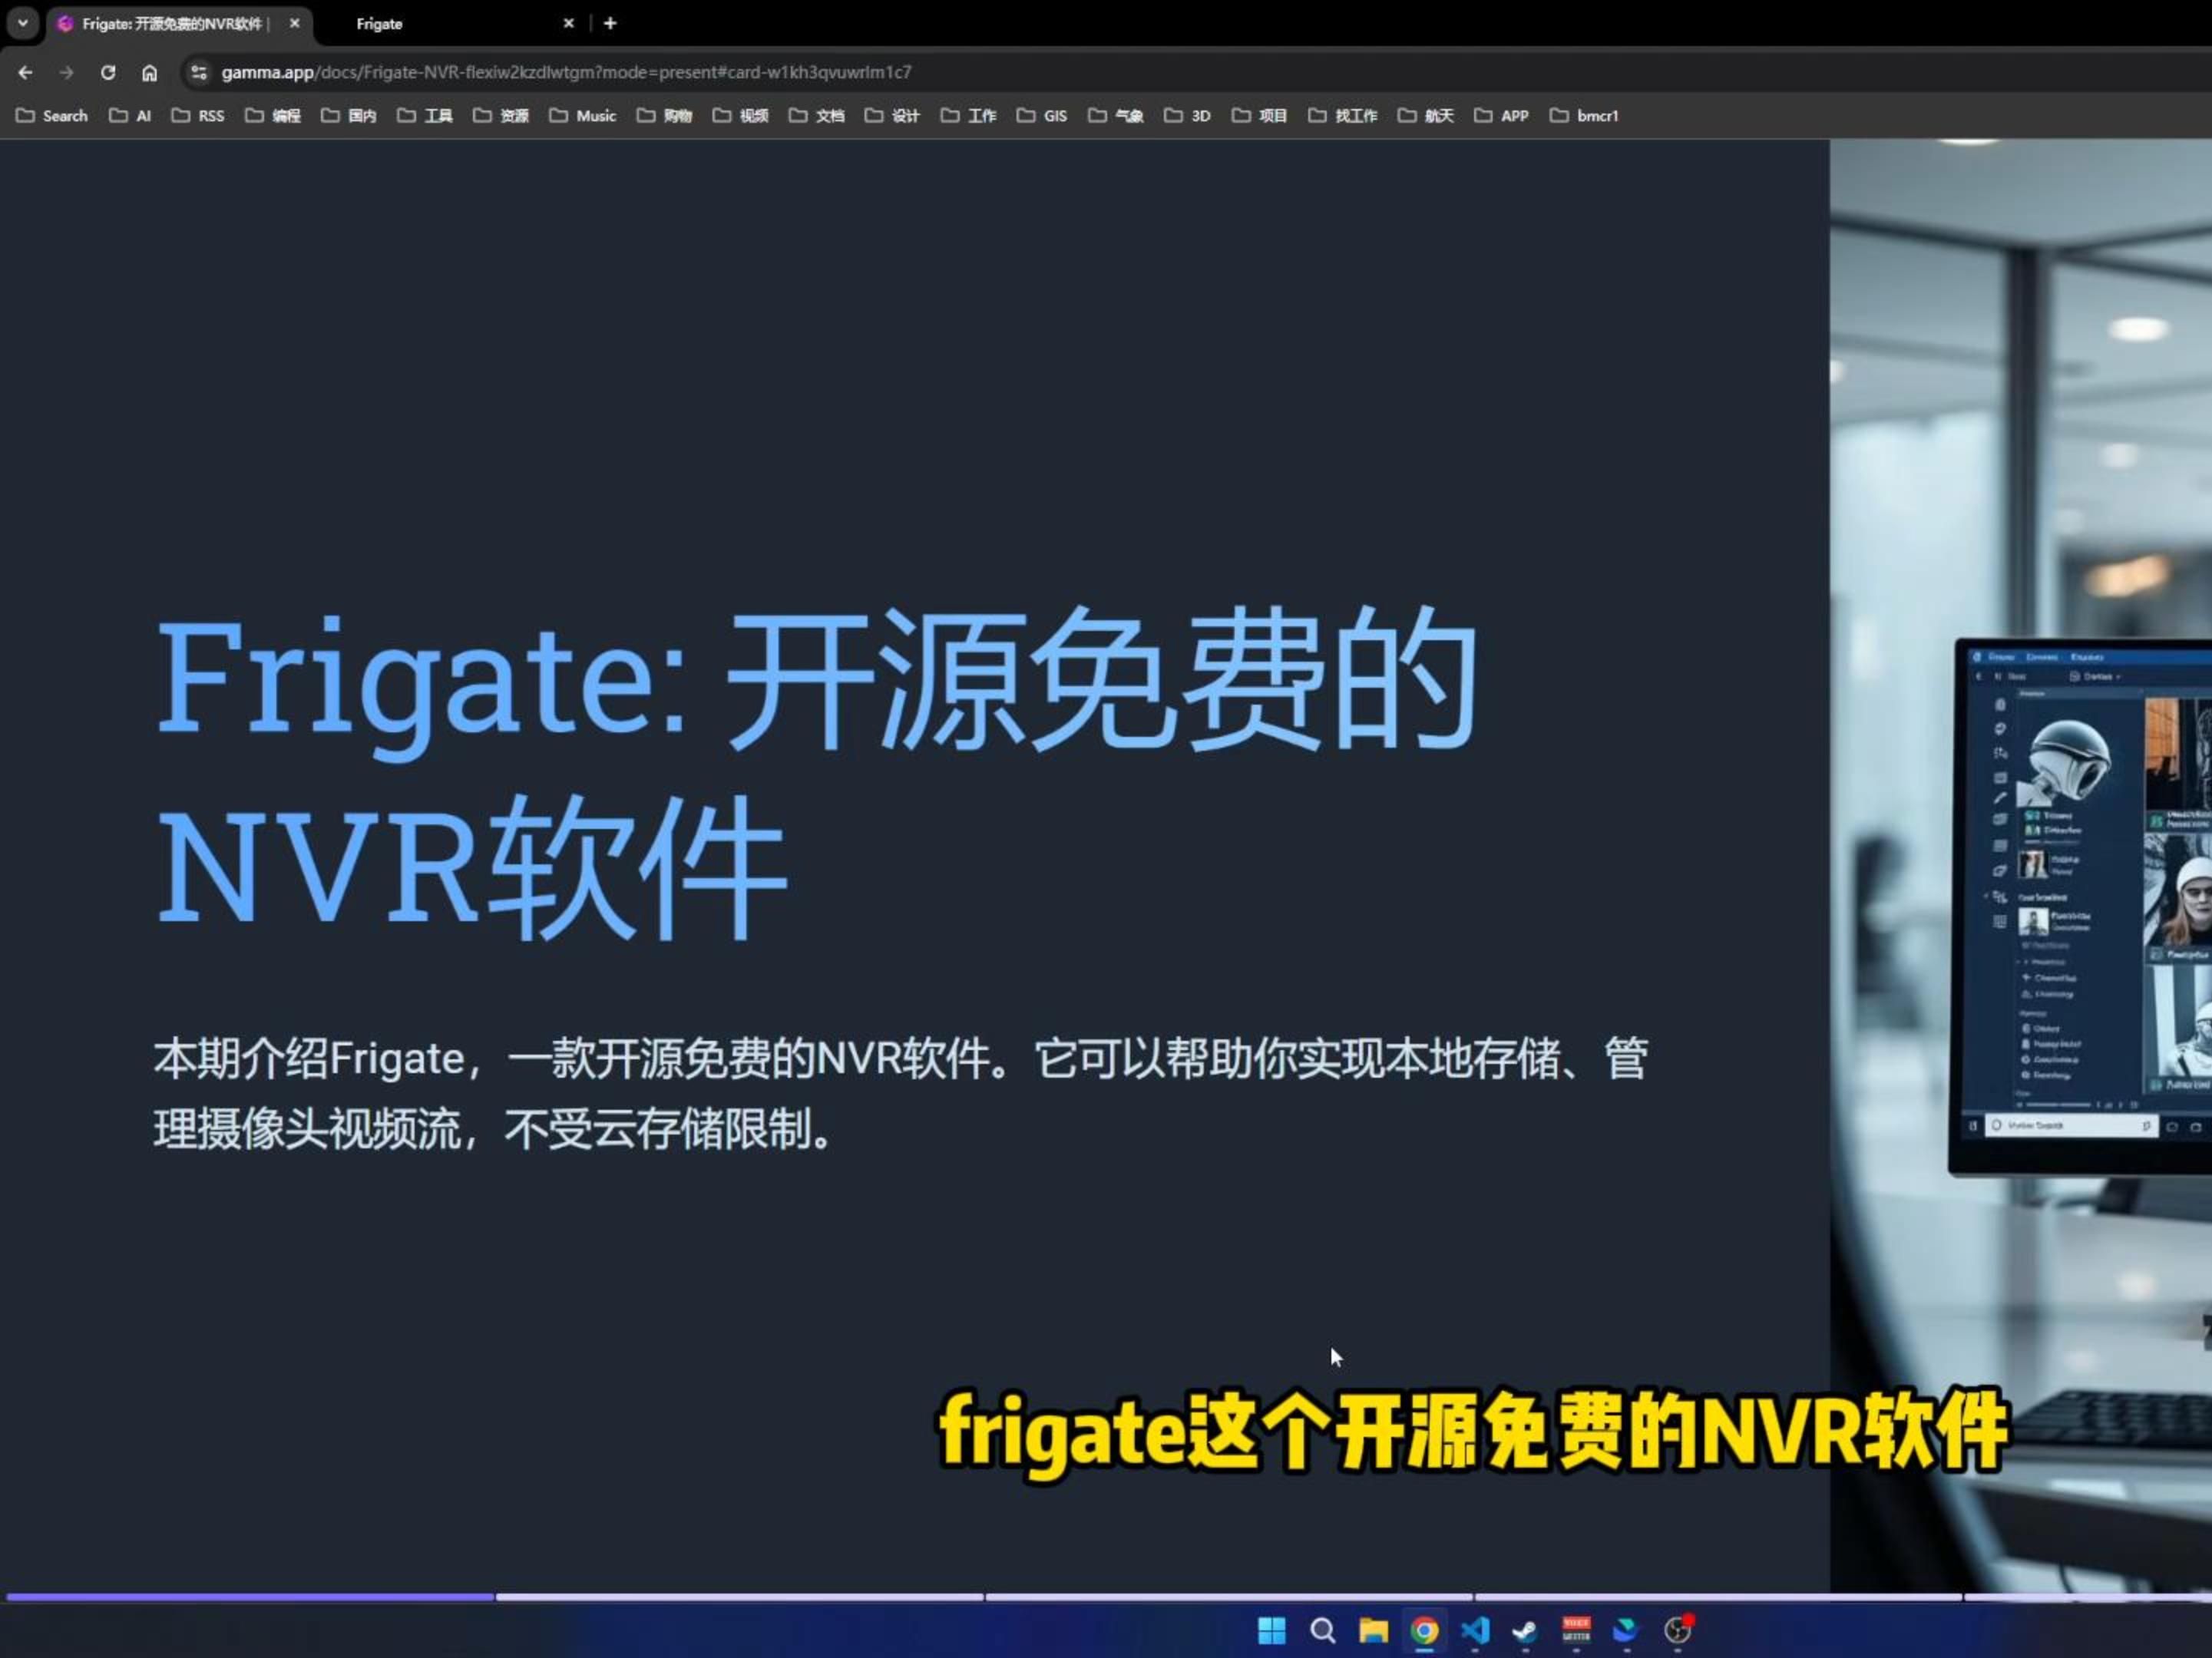Close the Frigate: 开源免费的NVR软件 tab
This screenshot has height=1658, width=2212.
(294, 23)
